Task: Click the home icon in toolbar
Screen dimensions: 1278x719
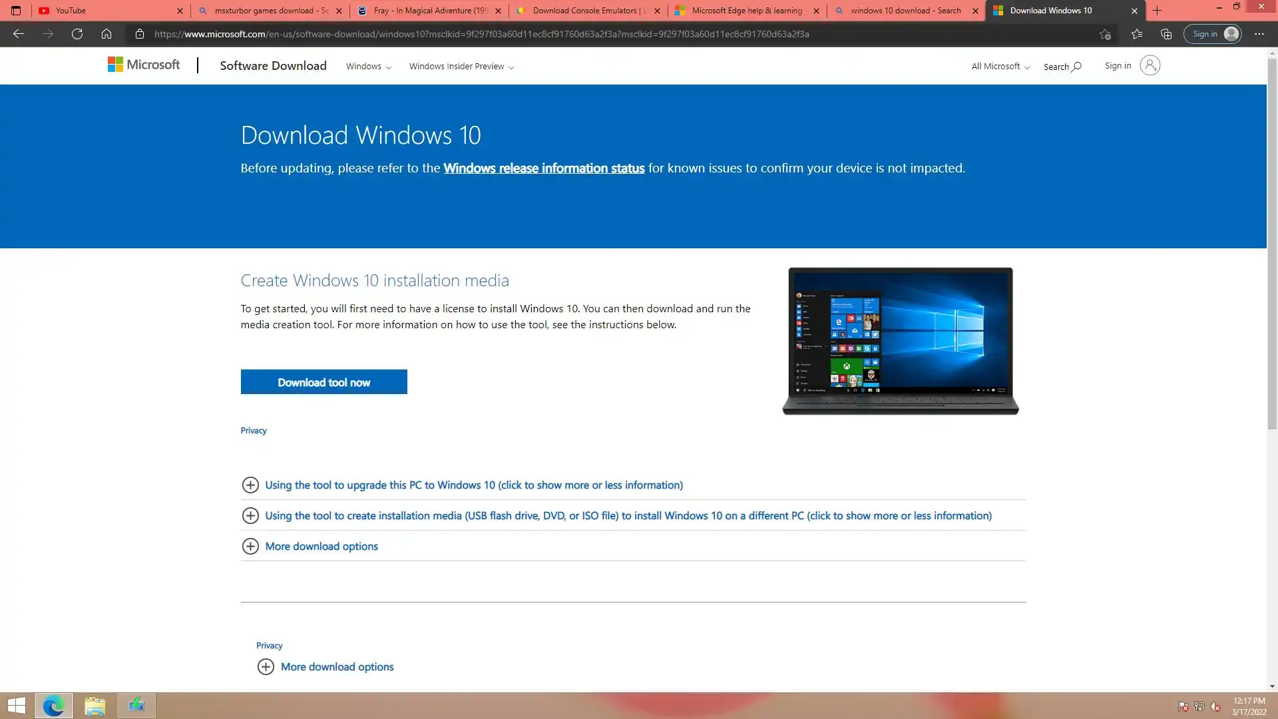Action: click(x=106, y=34)
